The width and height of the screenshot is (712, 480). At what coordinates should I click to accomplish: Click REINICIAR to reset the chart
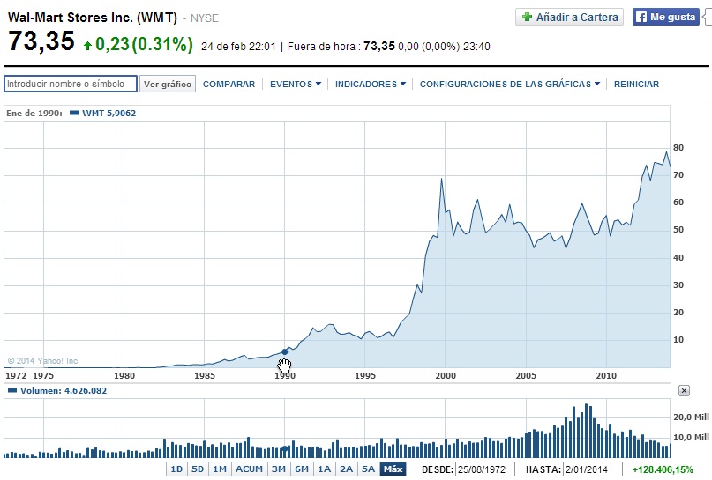636,85
